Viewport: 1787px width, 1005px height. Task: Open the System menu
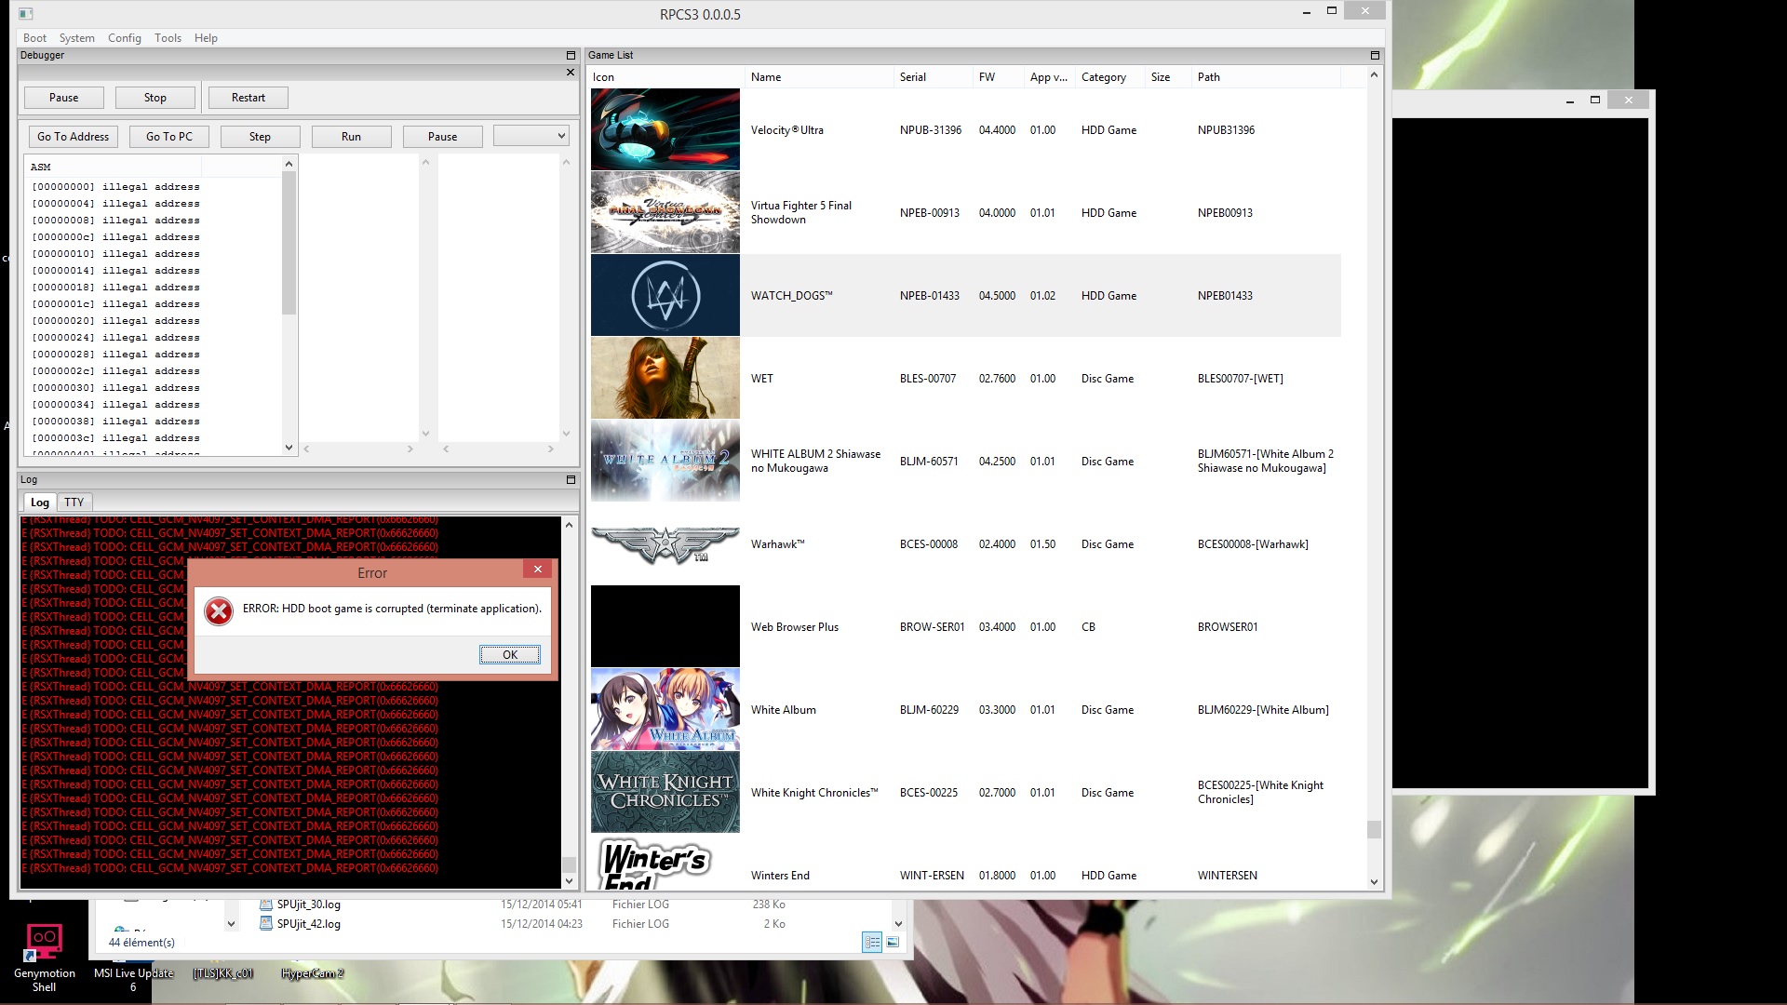tap(77, 38)
